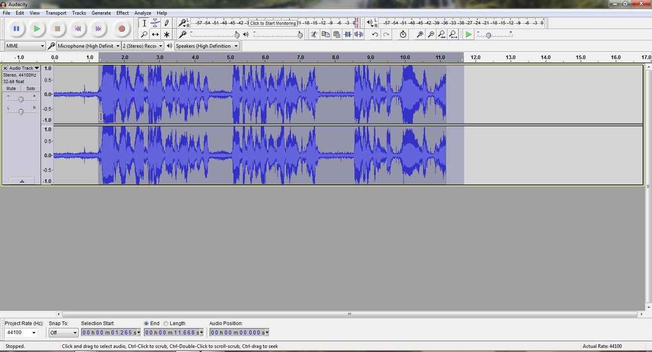Click the playback meter speaker icon
This screenshot has height=352, width=652.
click(370, 22)
